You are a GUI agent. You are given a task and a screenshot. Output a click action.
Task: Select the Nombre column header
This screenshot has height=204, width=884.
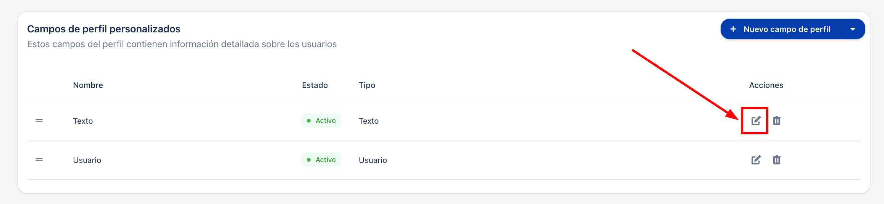88,85
